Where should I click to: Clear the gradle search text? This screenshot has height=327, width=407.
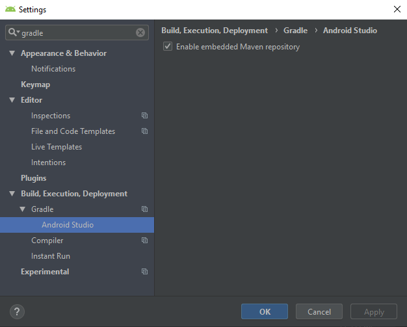(140, 33)
